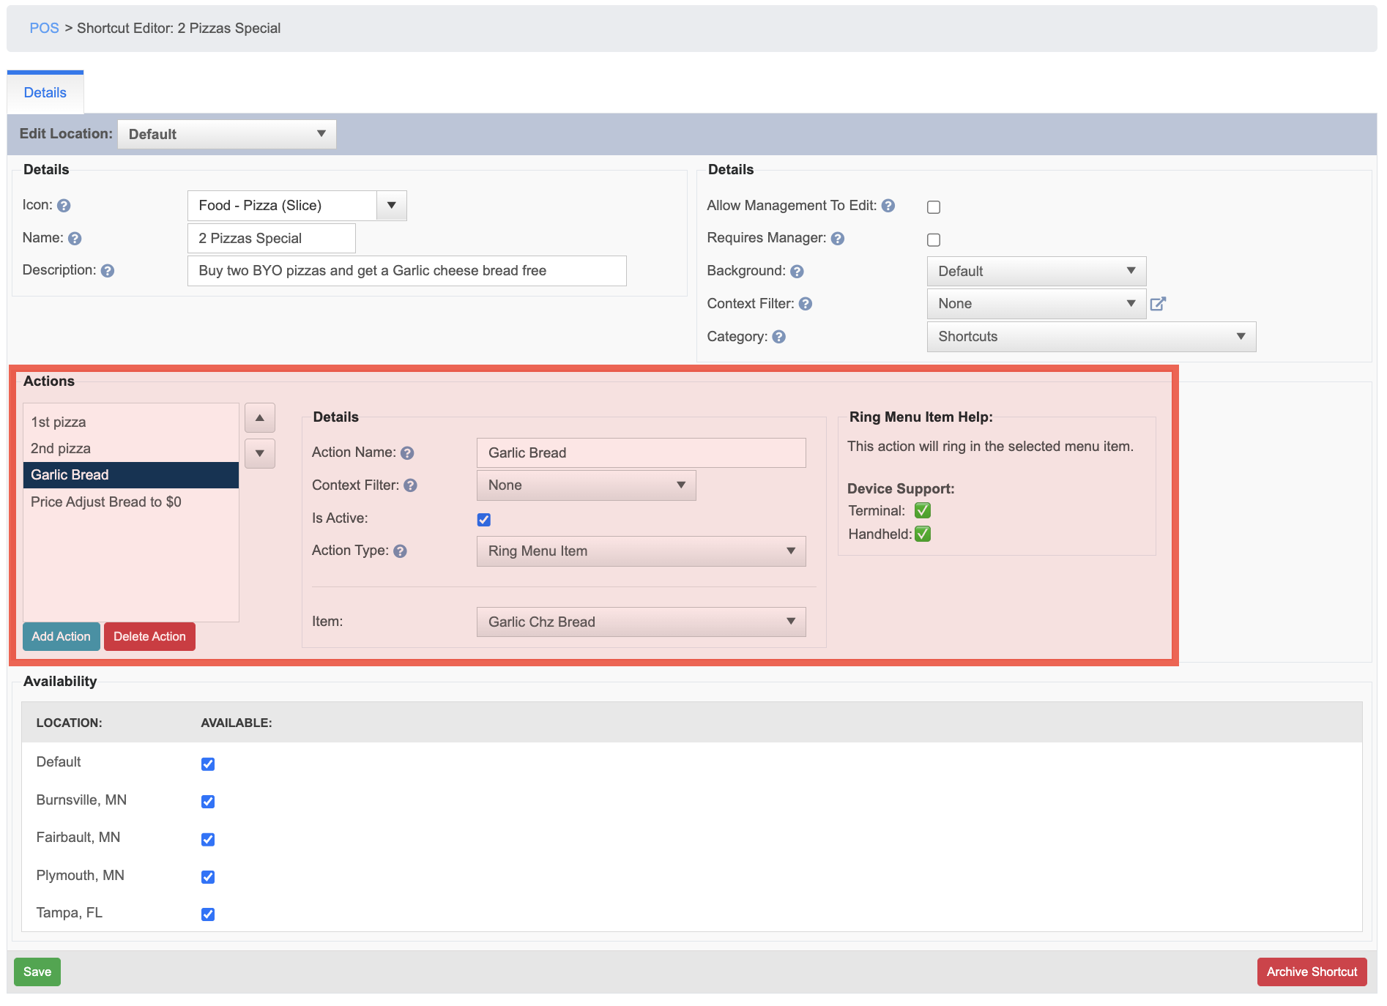The image size is (1387, 1006).
Task: Open help for the Name field
Action: [x=75, y=239]
